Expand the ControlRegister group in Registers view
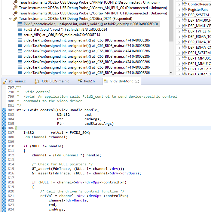The height and width of the screenshot is (212, 211). [179, 5]
